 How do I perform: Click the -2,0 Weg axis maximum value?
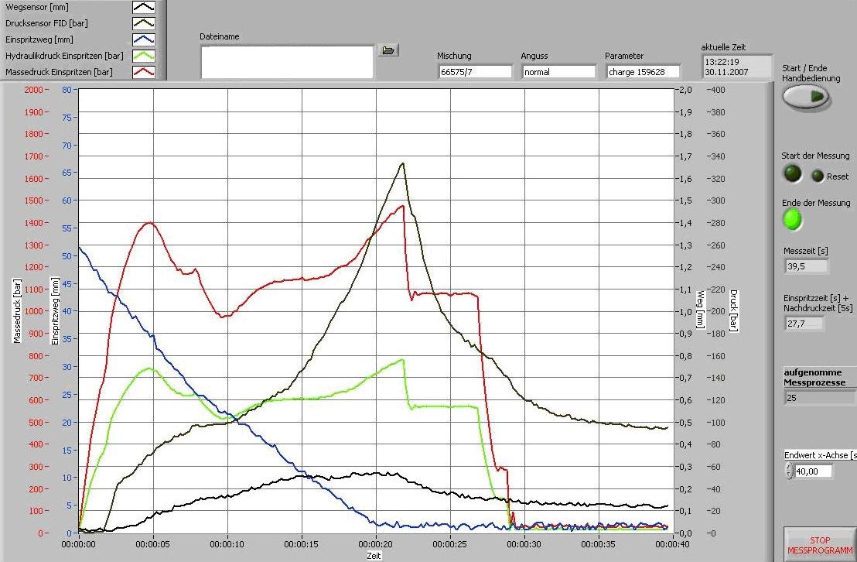pos(685,90)
